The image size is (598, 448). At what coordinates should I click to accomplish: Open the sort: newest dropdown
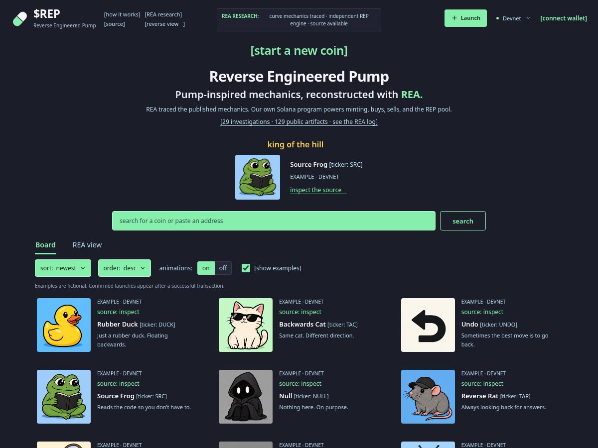(x=63, y=268)
